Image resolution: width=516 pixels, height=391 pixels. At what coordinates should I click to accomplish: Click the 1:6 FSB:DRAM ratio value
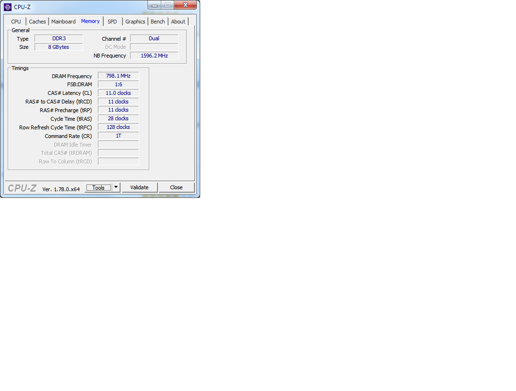click(118, 84)
